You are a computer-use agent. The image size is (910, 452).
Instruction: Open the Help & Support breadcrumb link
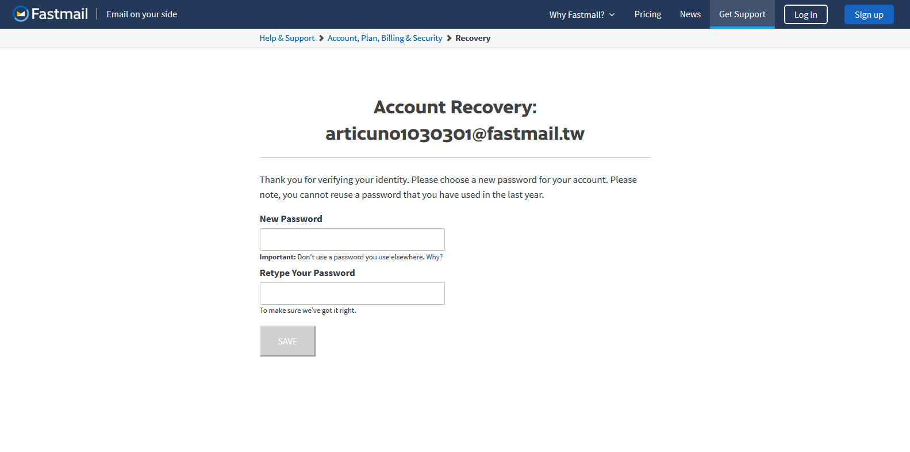(x=287, y=38)
